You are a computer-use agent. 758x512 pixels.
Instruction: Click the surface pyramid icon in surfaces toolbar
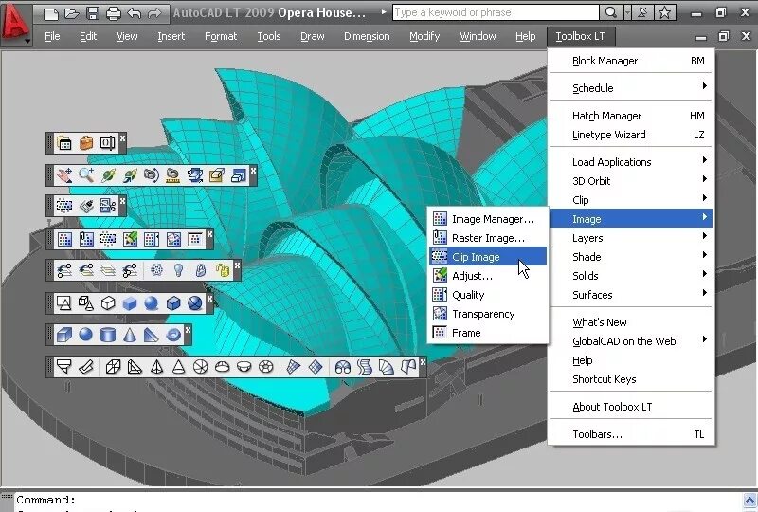[156, 367]
